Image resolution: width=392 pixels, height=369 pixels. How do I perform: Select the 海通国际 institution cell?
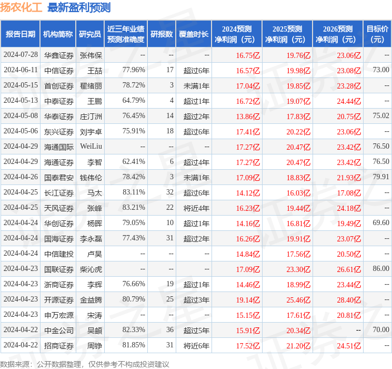[59, 147]
